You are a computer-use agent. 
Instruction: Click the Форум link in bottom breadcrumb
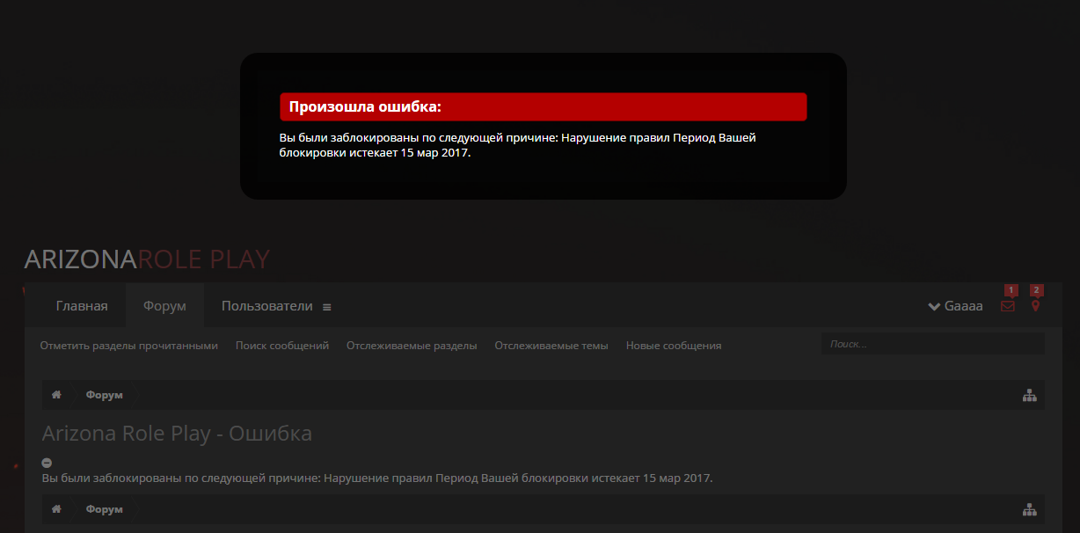pos(104,509)
